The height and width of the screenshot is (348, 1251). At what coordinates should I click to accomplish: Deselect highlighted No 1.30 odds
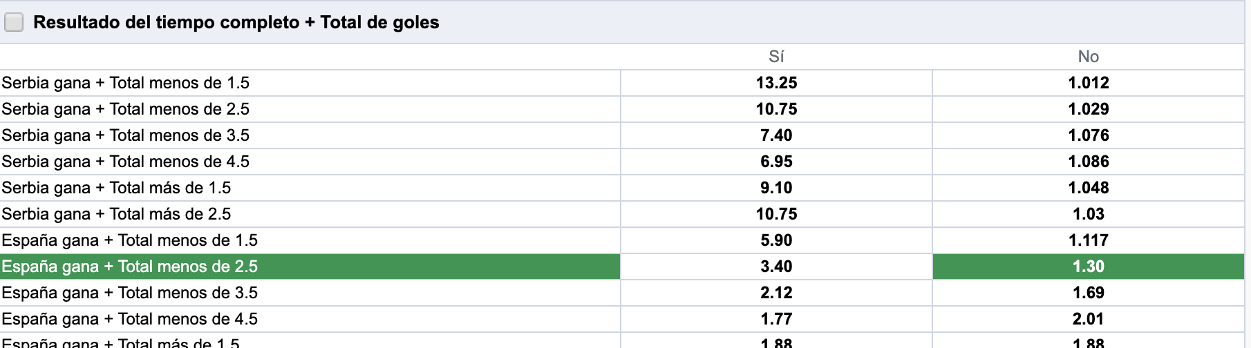pos(1088,267)
